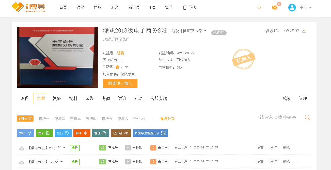Click the keyword search input field
Screen dimensions: 331x170
click(x=281, y=117)
